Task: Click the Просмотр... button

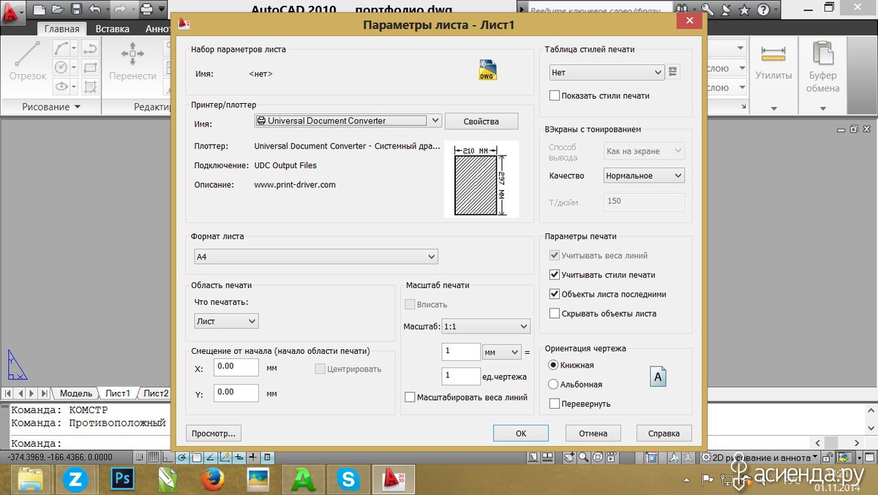Action: [x=214, y=434]
